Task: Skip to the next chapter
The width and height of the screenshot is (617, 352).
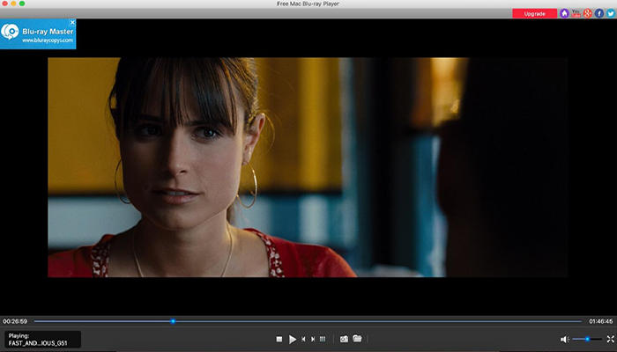Action: point(313,339)
